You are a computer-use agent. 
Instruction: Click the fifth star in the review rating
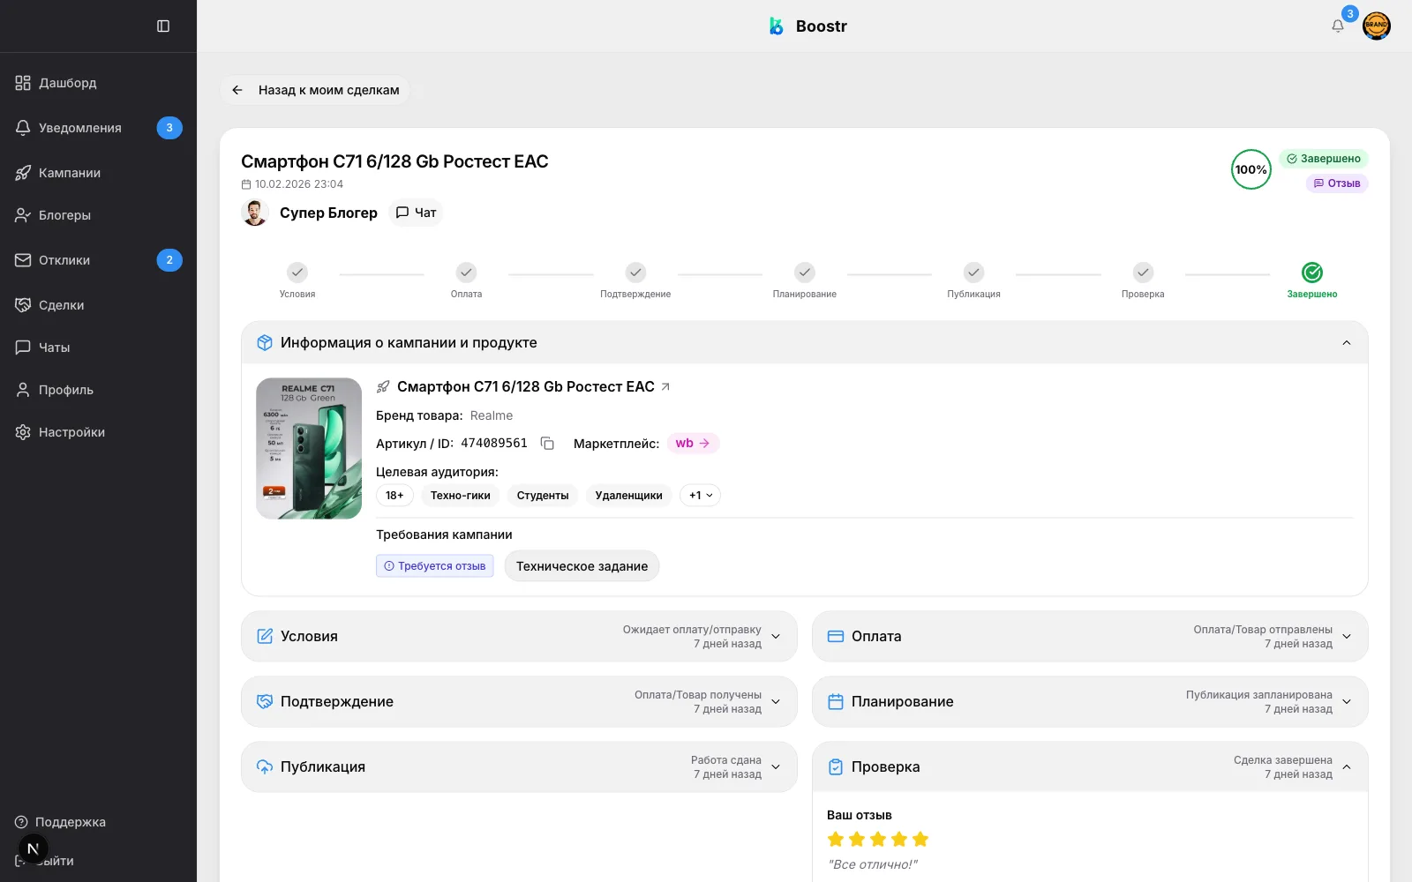pyautogui.click(x=920, y=840)
